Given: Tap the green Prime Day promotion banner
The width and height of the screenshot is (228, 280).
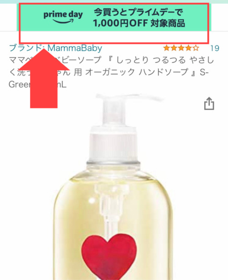Looking at the screenshot, I should pyautogui.click(x=114, y=17).
